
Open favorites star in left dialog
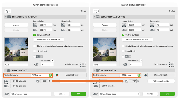pos(7,11)
